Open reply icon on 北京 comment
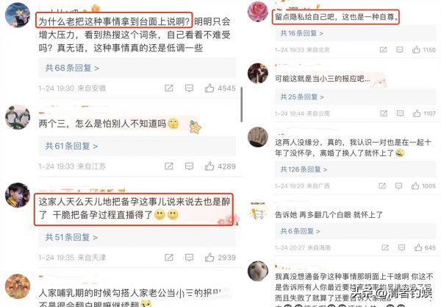441x307 pixels. click(x=400, y=50)
